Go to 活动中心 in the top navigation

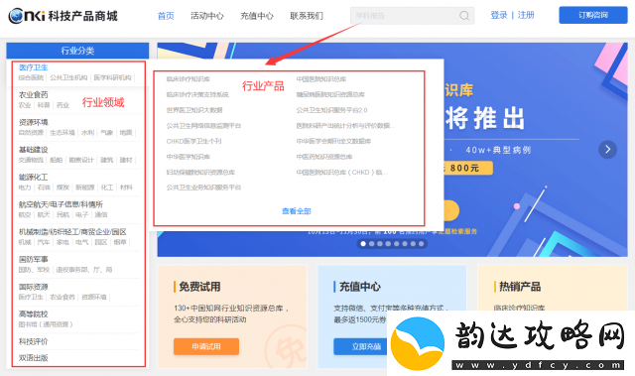[x=207, y=16]
